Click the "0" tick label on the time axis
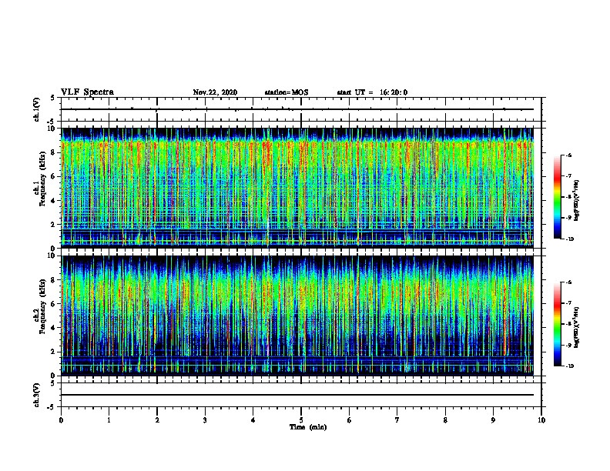Image resolution: width=610 pixels, height=471 pixels. 61,420
